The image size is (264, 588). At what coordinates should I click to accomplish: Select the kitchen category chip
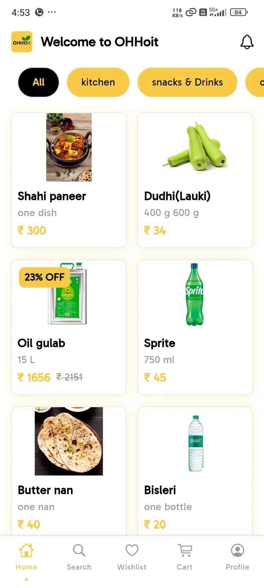(x=98, y=82)
